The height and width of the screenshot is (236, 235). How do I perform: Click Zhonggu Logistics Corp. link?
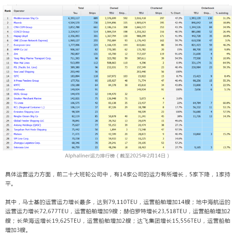click(27, 143)
